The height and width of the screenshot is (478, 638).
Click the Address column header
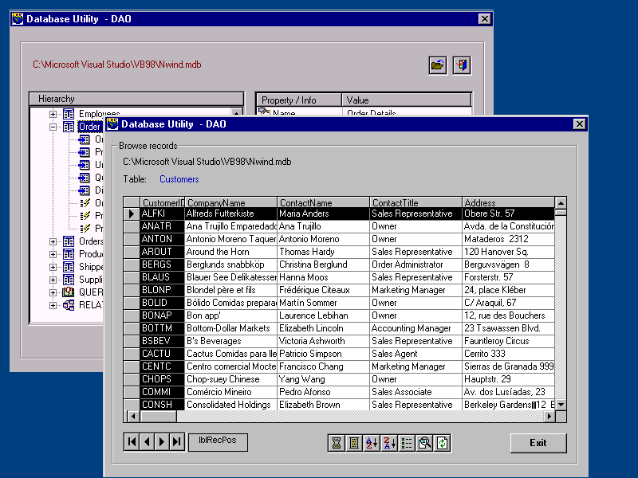click(x=508, y=202)
